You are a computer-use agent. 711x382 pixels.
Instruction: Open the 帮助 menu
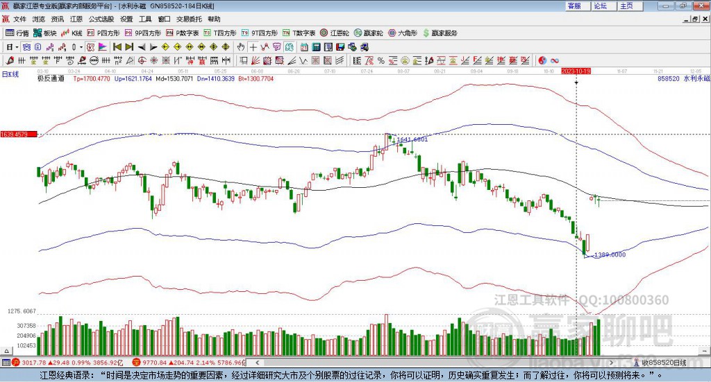point(214,19)
